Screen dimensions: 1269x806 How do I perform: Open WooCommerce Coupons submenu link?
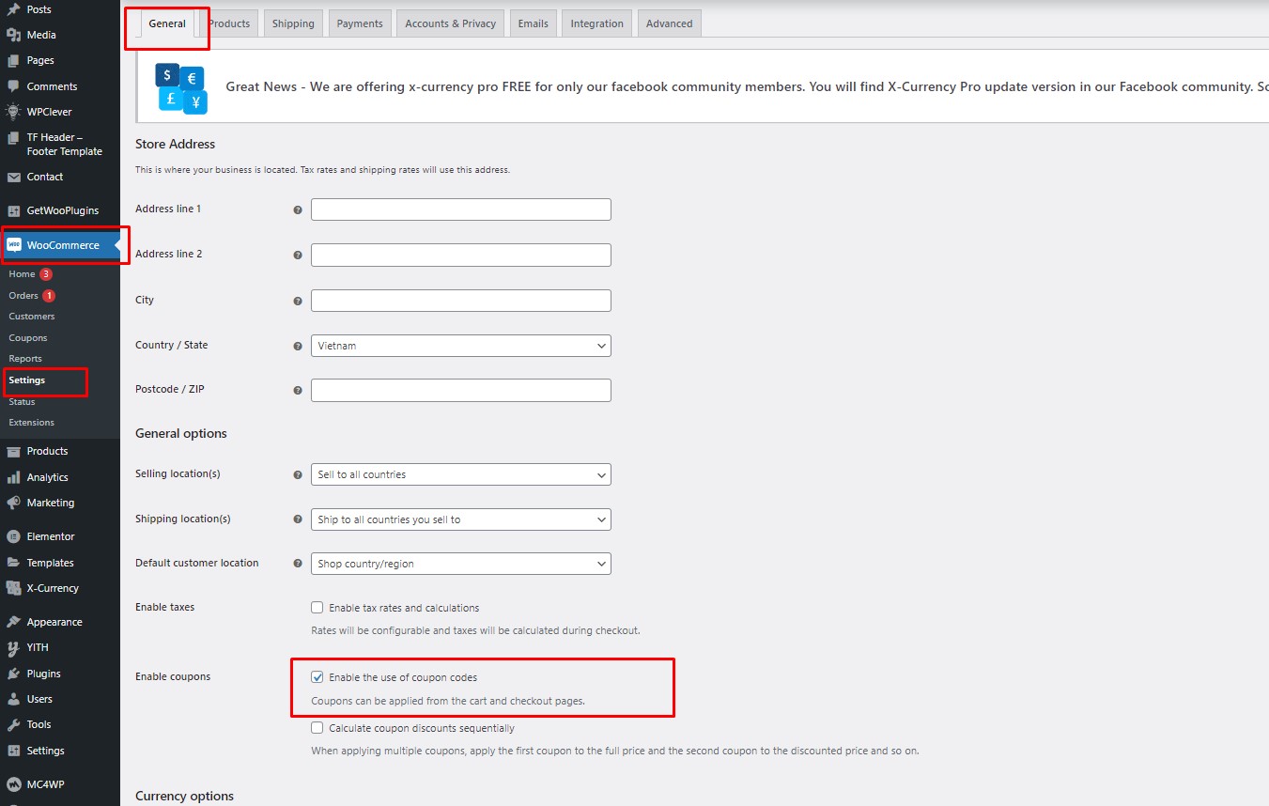coord(28,338)
